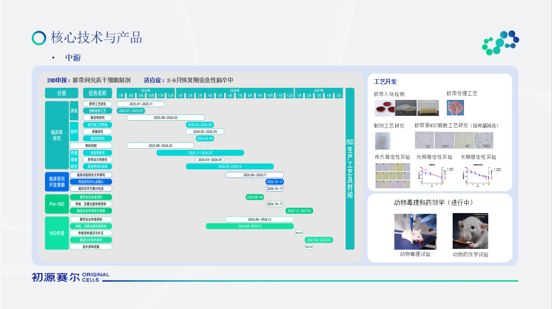
Task: Click the teal ring icon beside 核心技术与产品
Action: 39,38
